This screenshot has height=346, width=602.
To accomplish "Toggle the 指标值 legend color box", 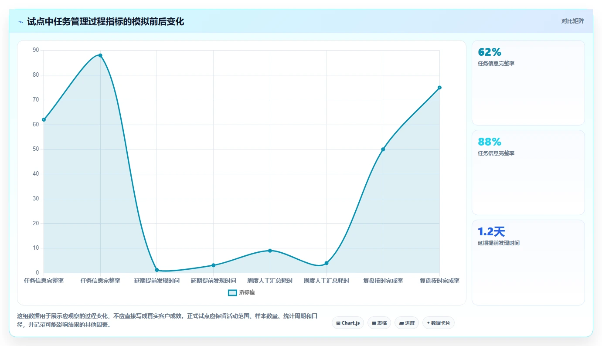I will tap(232, 293).
